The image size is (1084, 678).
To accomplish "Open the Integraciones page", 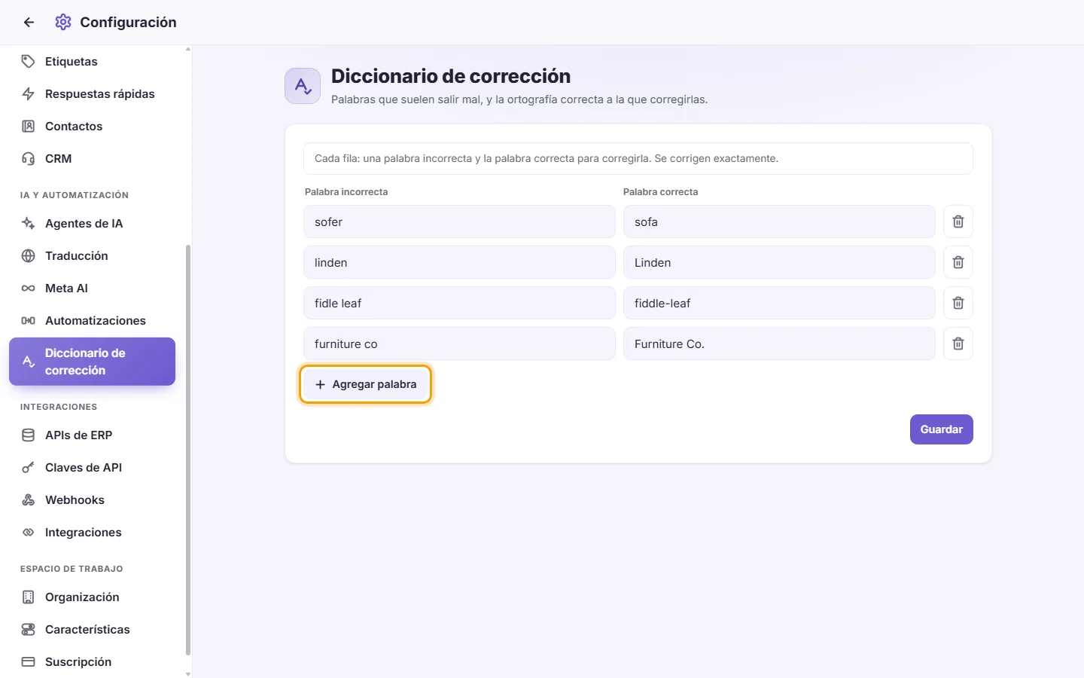I will coord(92,533).
